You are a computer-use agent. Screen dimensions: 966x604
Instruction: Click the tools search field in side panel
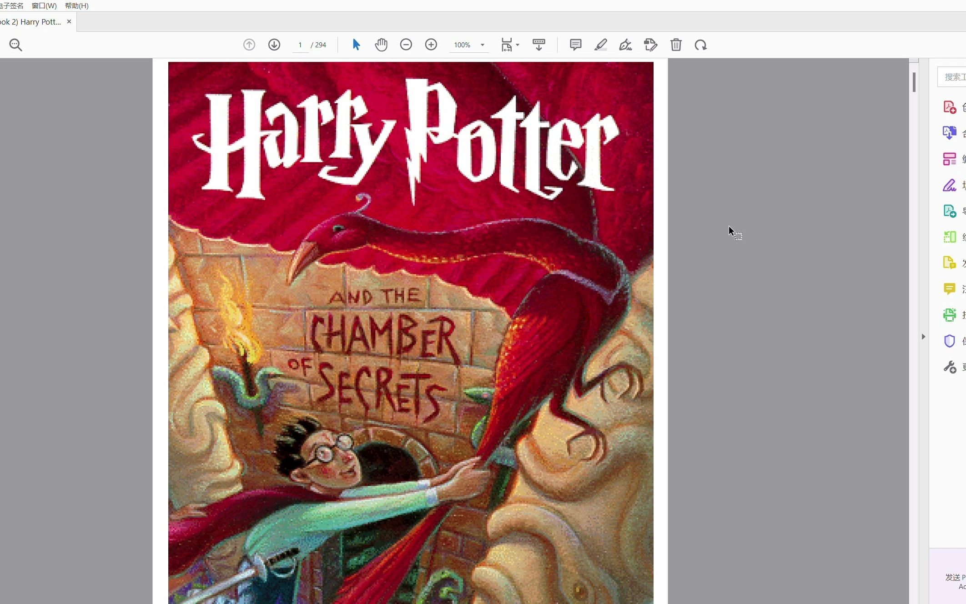click(x=952, y=77)
